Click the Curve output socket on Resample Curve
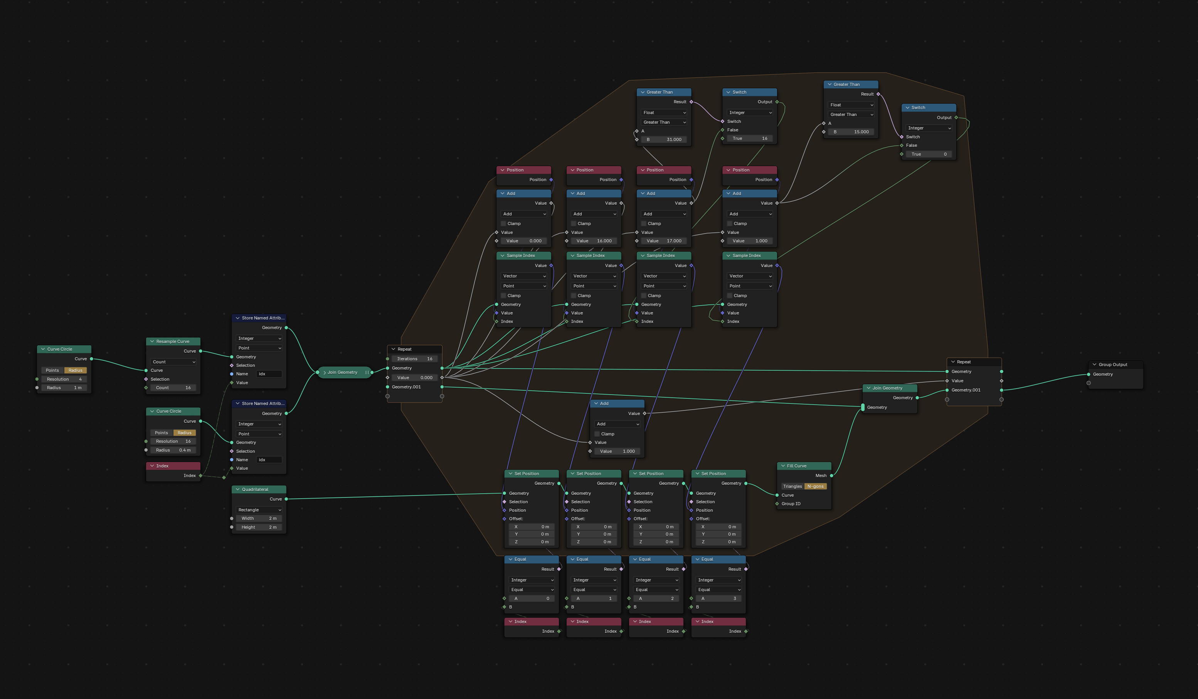The image size is (1198, 699). (x=200, y=351)
